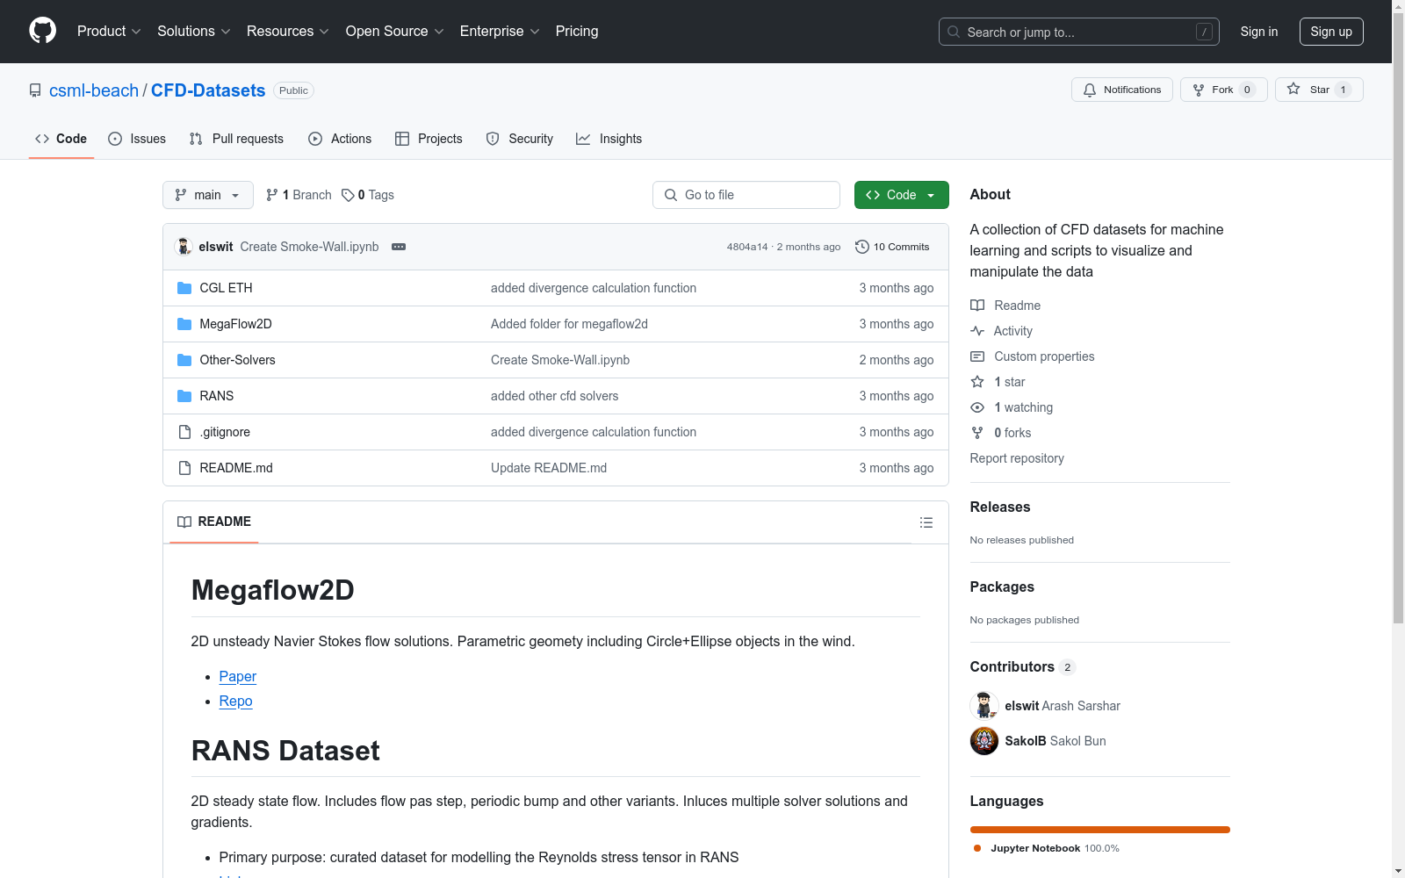Image resolution: width=1405 pixels, height=878 pixels.
Task: Click the Sign in link
Action: [x=1259, y=32]
